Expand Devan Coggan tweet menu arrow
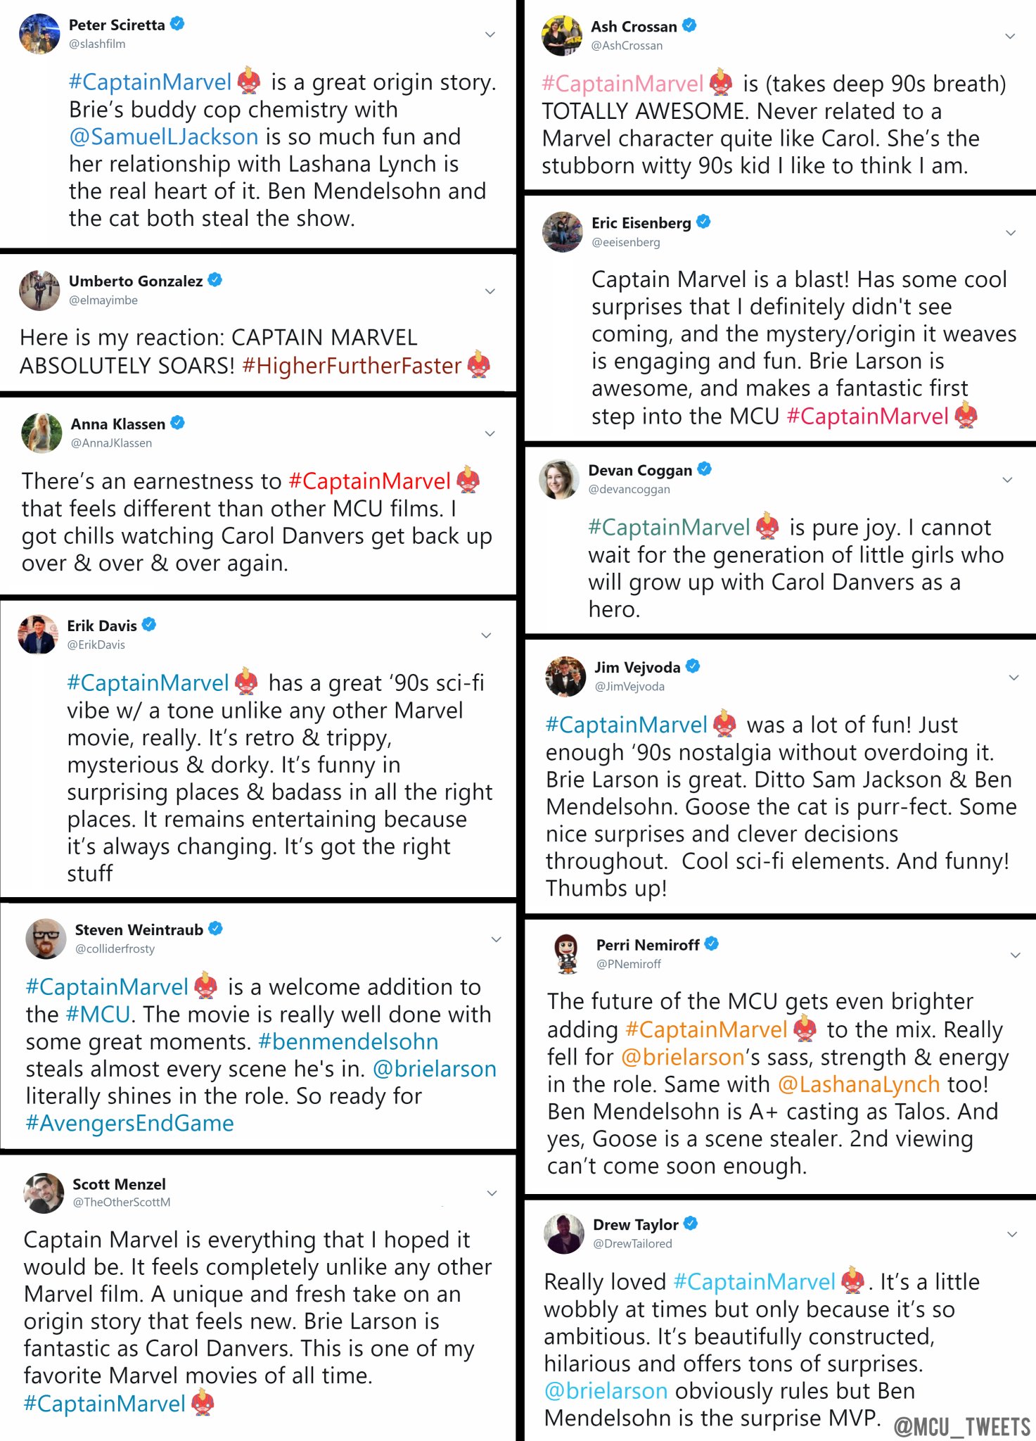 click(x=1007, y=480)
